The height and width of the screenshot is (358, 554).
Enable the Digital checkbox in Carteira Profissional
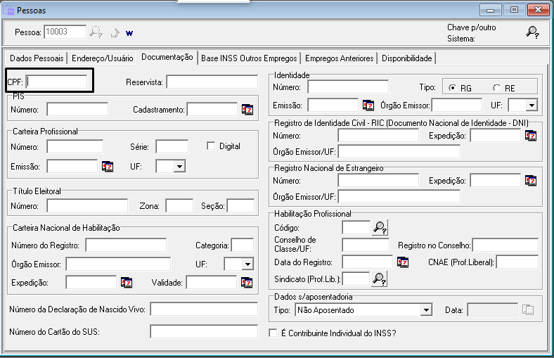pos(211,146)
